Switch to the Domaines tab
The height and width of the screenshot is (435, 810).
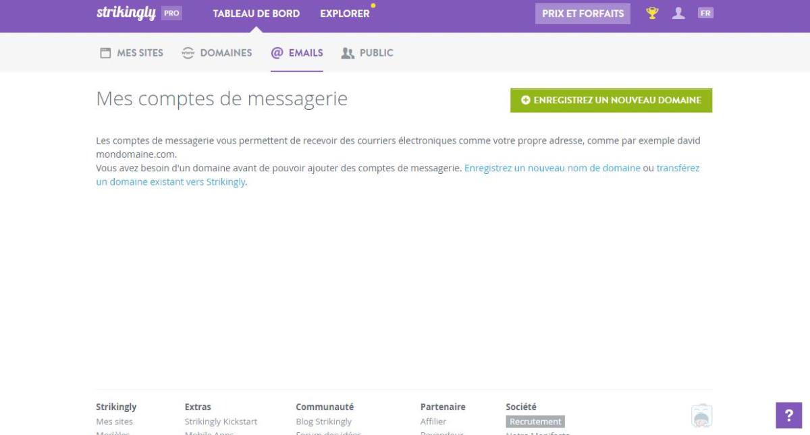pos(217,53)
